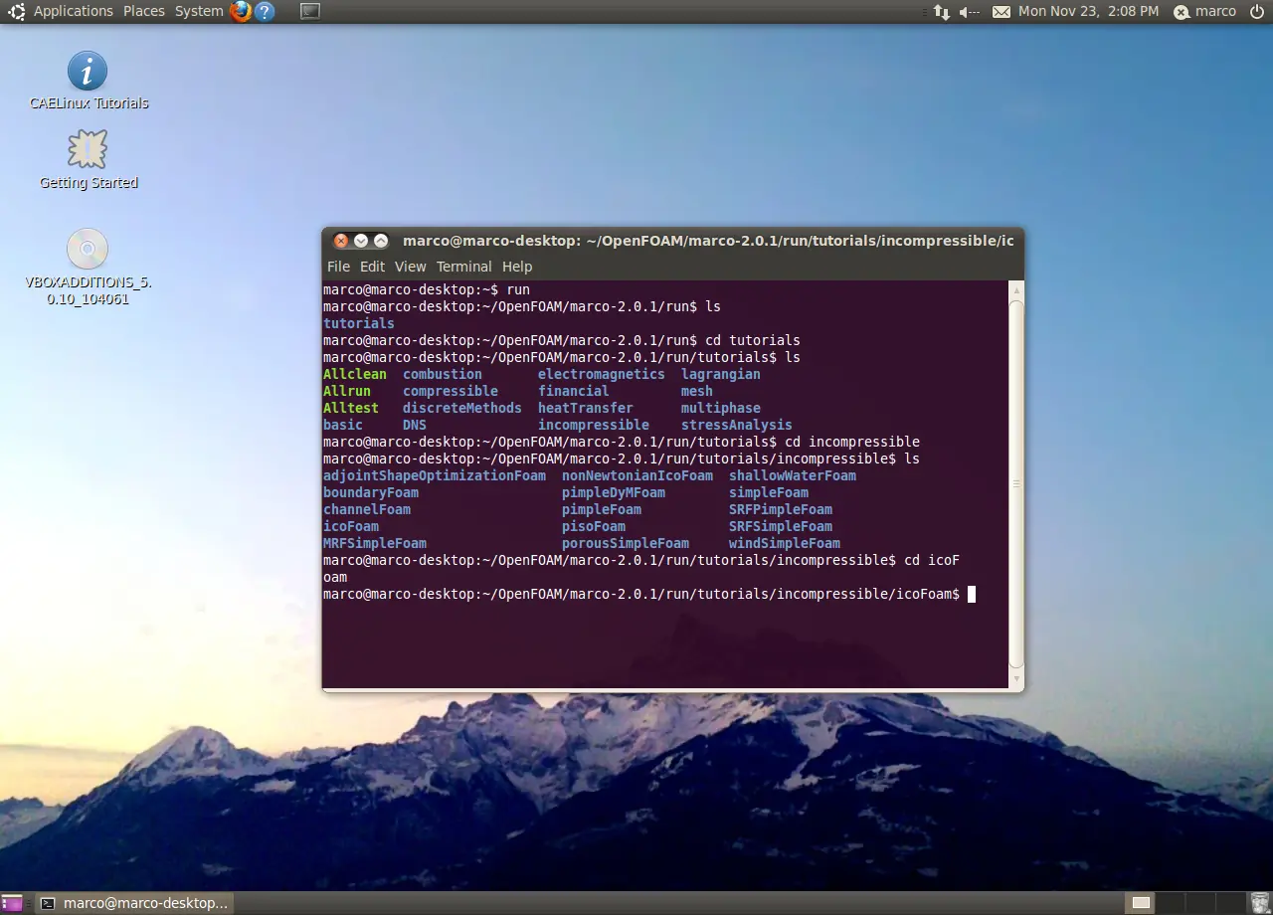Open the marco user menu
This screenshot has height=915, width=1273.
pos(1205,11)
